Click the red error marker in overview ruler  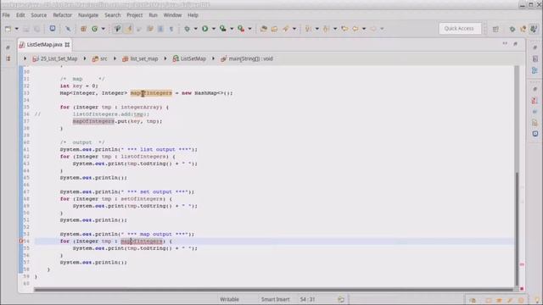tap(522, 264)
